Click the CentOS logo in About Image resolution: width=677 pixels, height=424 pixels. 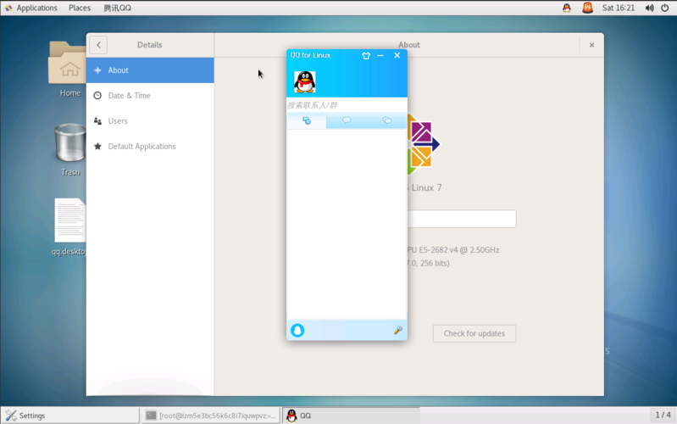(x=424, y=145)
